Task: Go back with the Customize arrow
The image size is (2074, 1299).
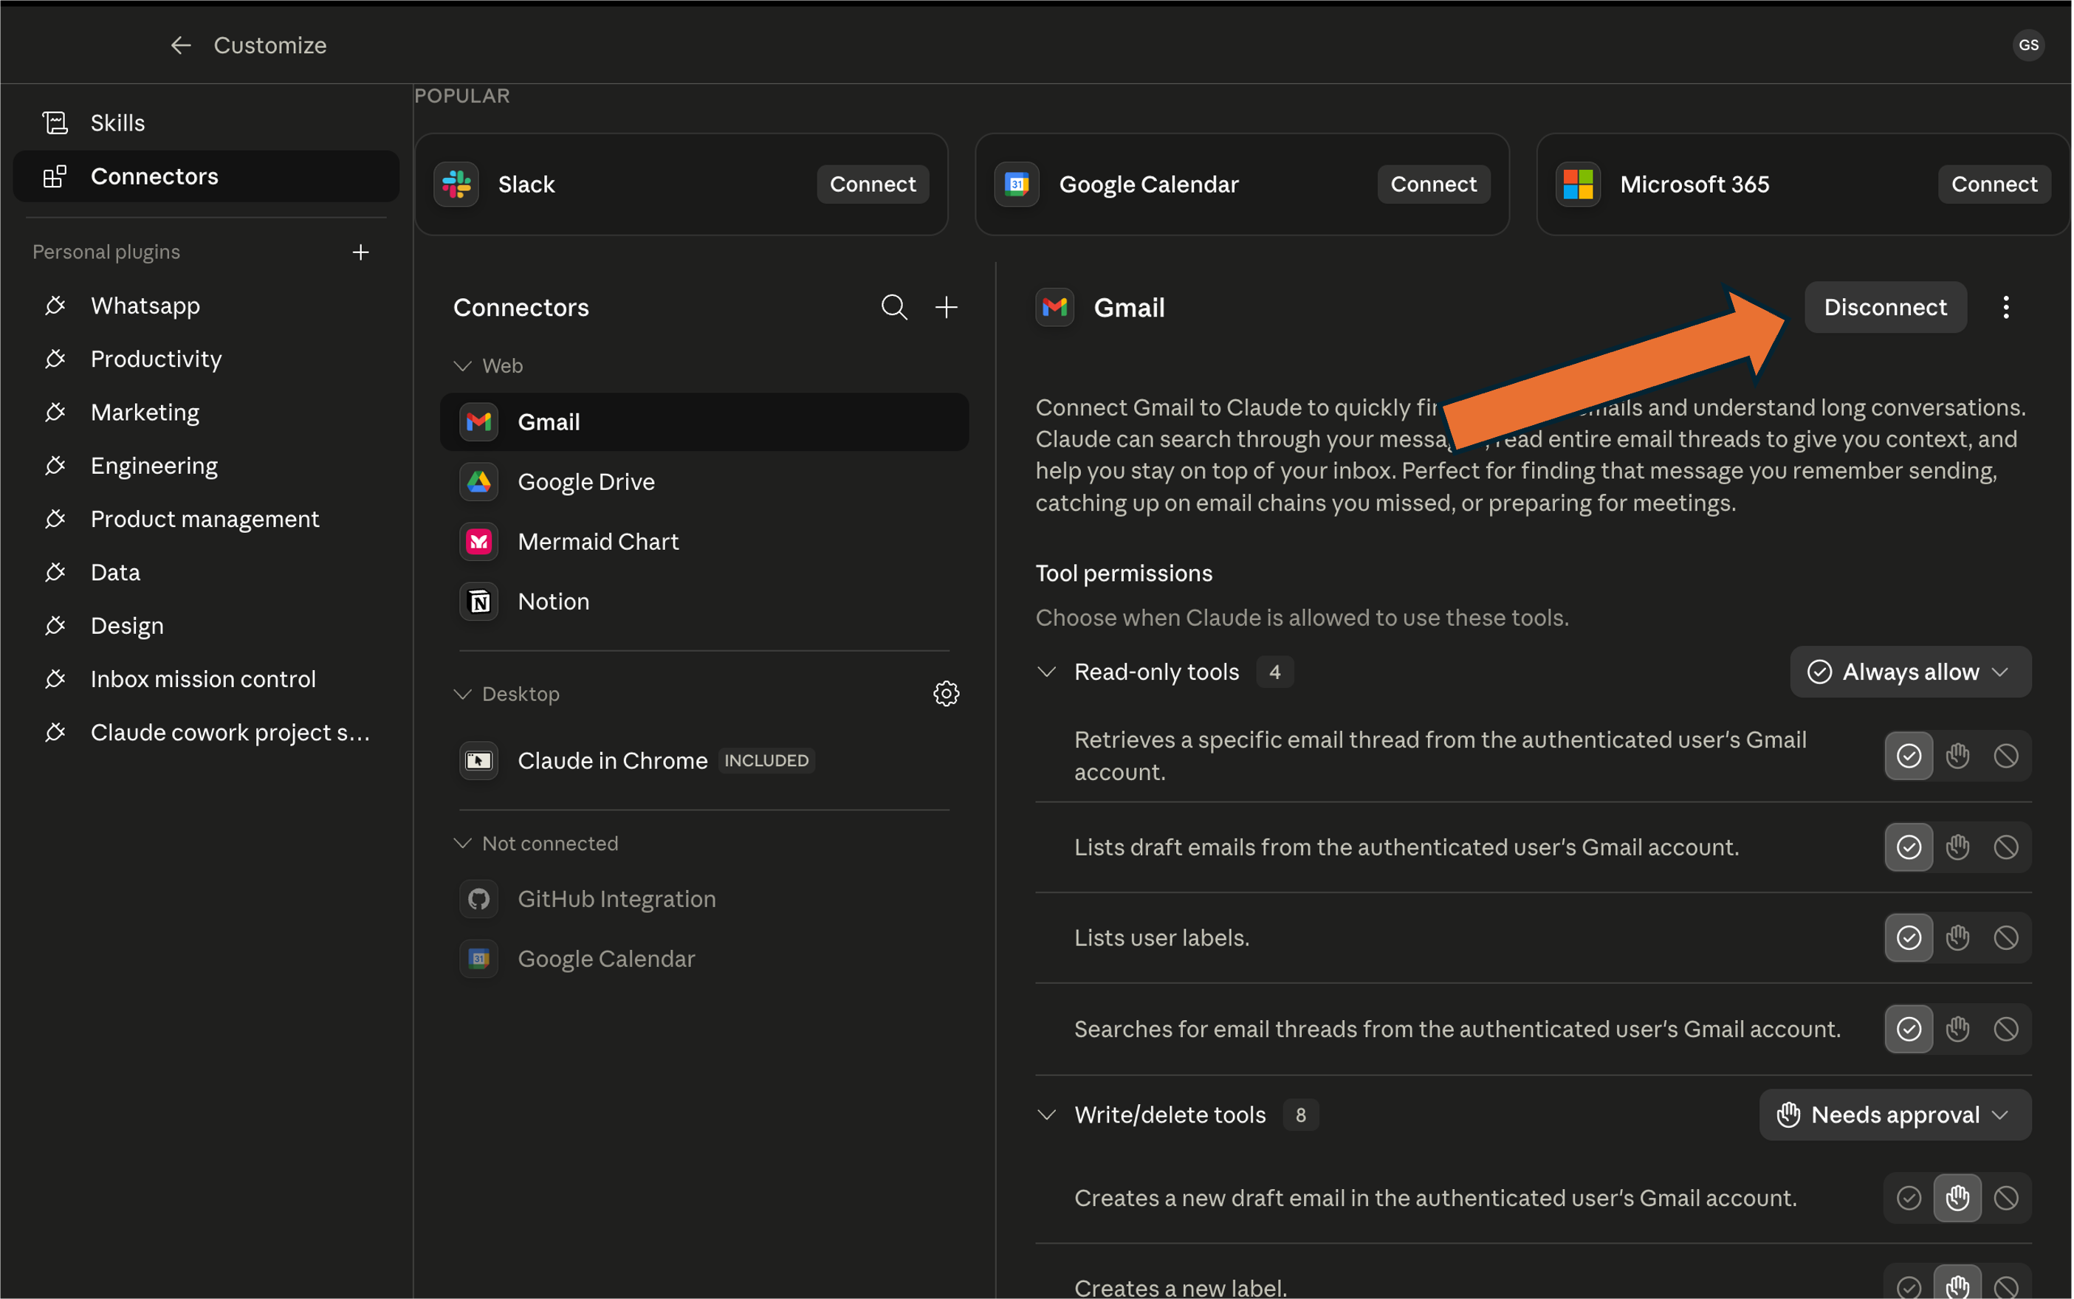Action: tap(180, 45)
